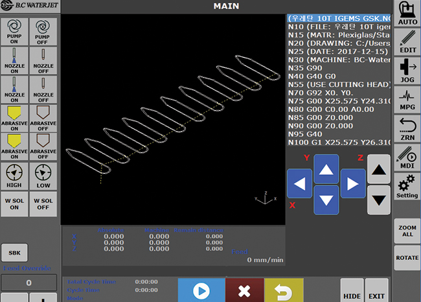Image resolution: width=421 pixels, height=302 pixels.
Task: Jog Y axis with blue up arrow
Action: pyautogui.click(x=326, y=170)
